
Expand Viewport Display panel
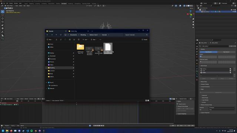tap(205, 84)
